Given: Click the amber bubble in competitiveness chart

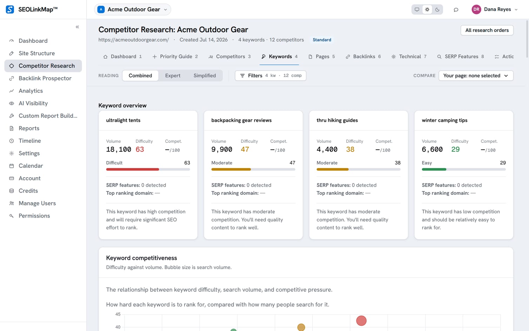Looking at the screenshot, I should [301, 327].
